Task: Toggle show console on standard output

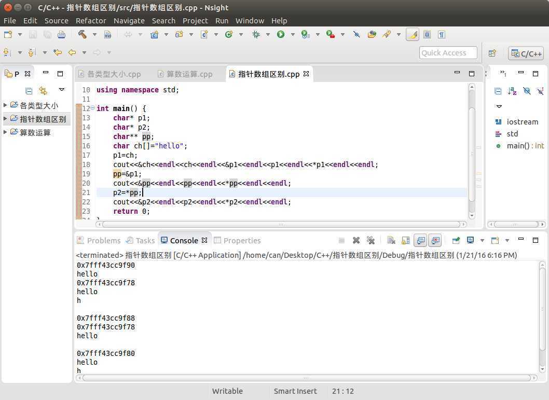Action: (x=420, y=240)
